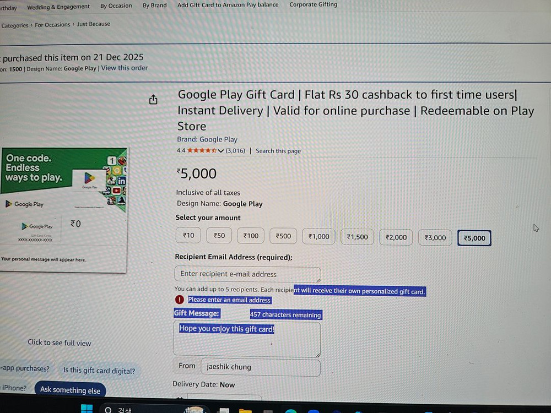Expand the ratings dropdown chevron
551x413 pixels.
[221, 151]
